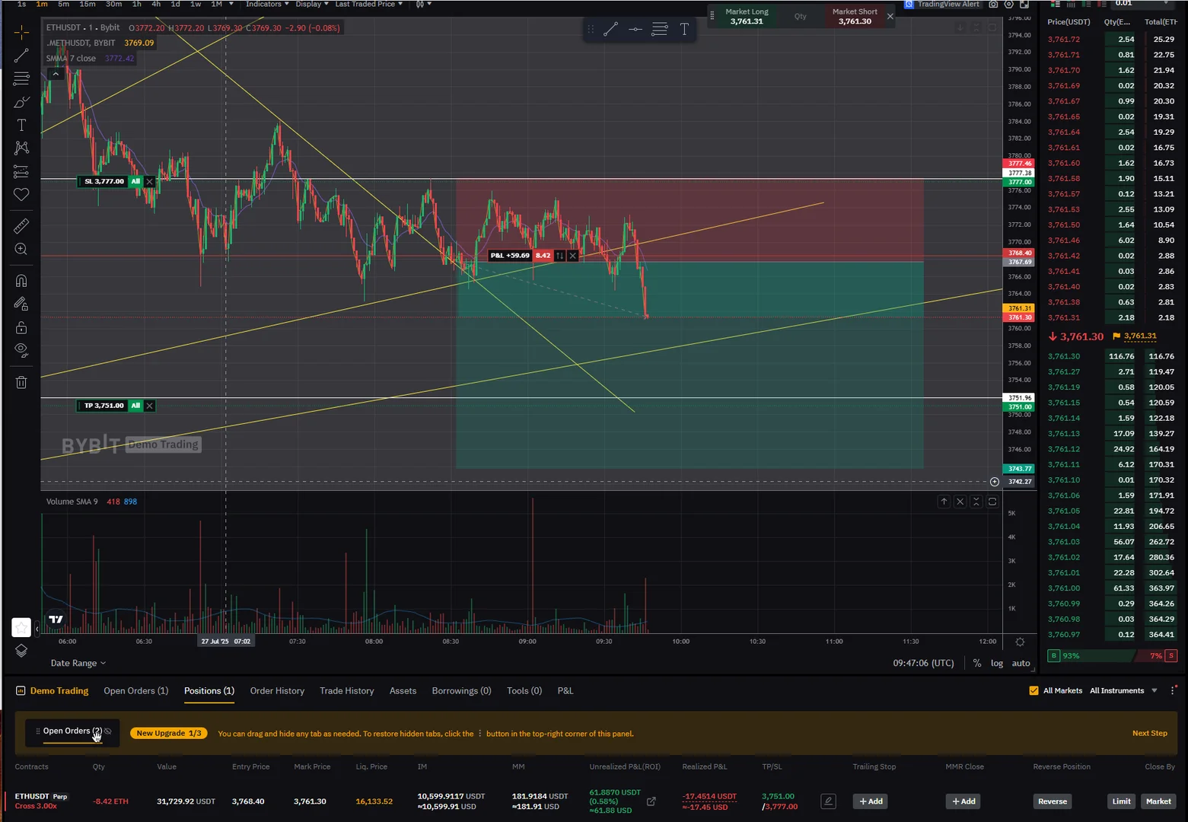Select the crosshair cursor tool

coord(21,32)
